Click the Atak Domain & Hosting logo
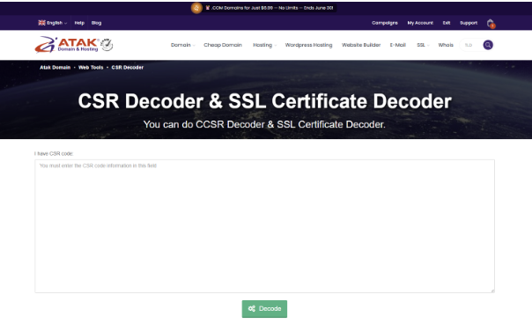 coord(74,45)
